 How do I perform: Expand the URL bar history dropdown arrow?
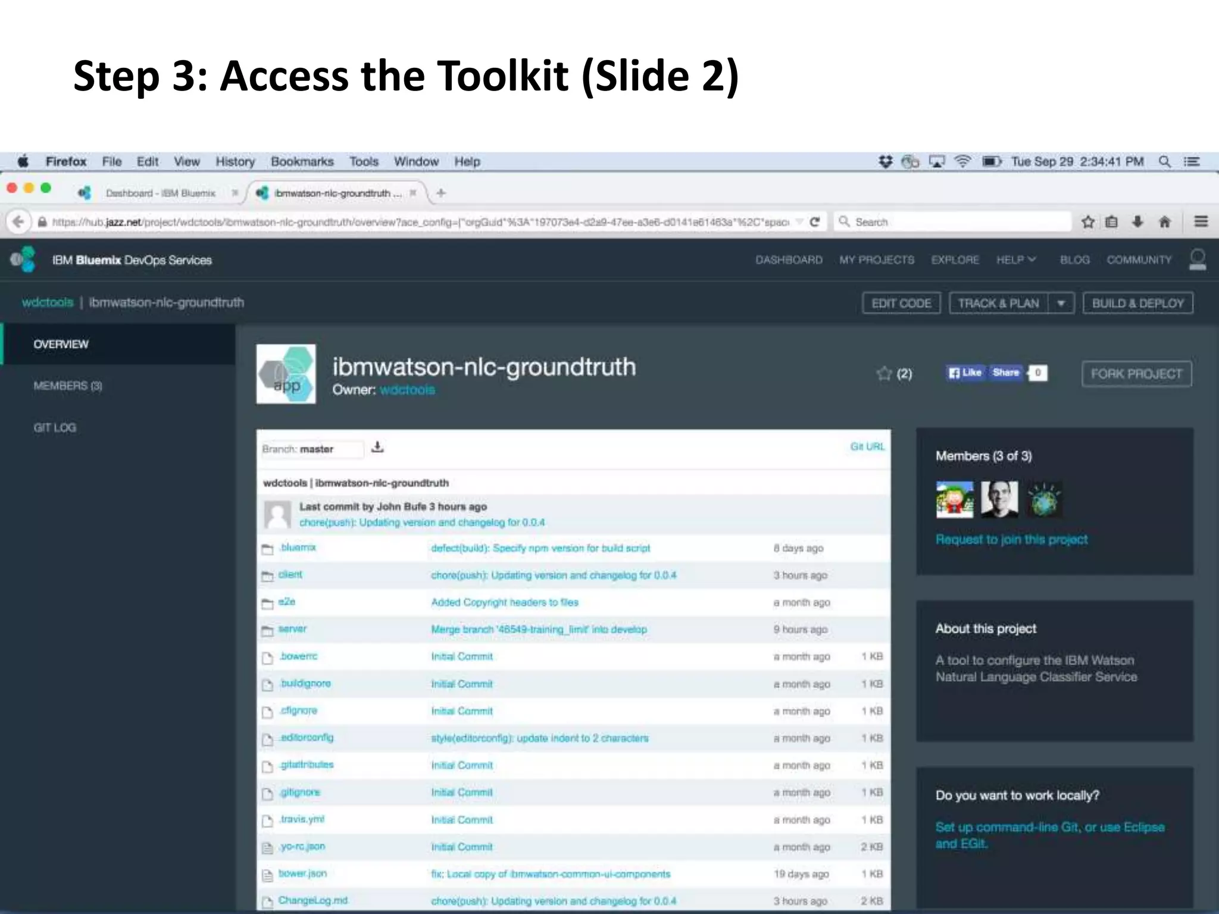[799, 222]
